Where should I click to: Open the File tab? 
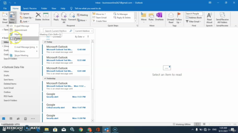pos(5,8)
